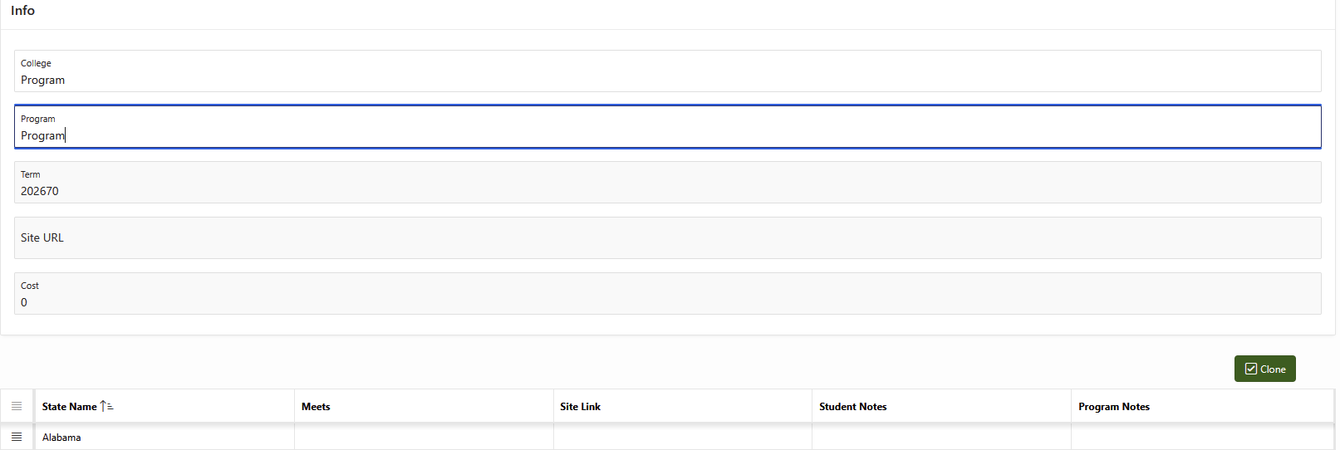This screenshot has height=450, width=1340.
Task: Click the State Name column header
Action: (x=70, y=407)
